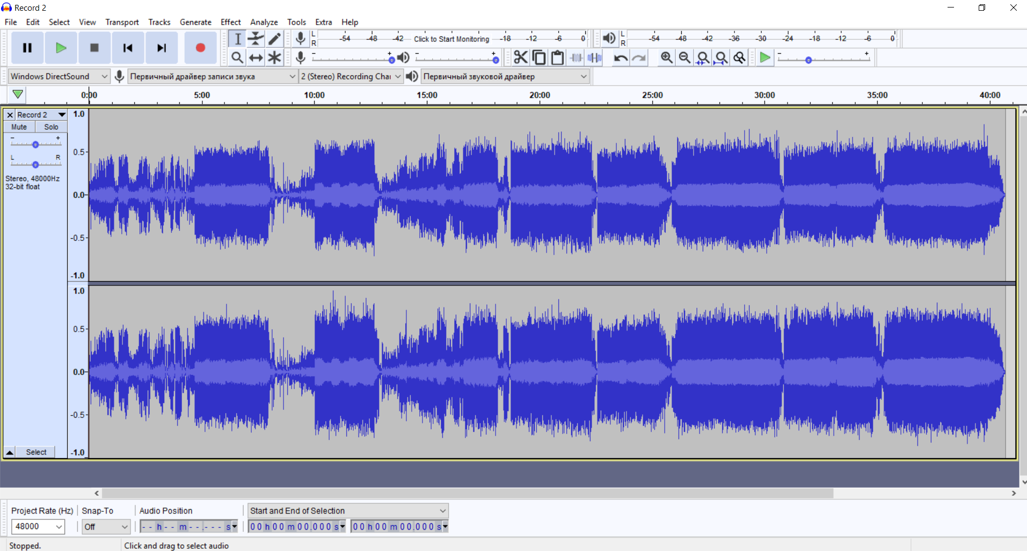Select the Selection (I-beam) tool
The image size is (1027, 551).
click(x=237, y=39)
